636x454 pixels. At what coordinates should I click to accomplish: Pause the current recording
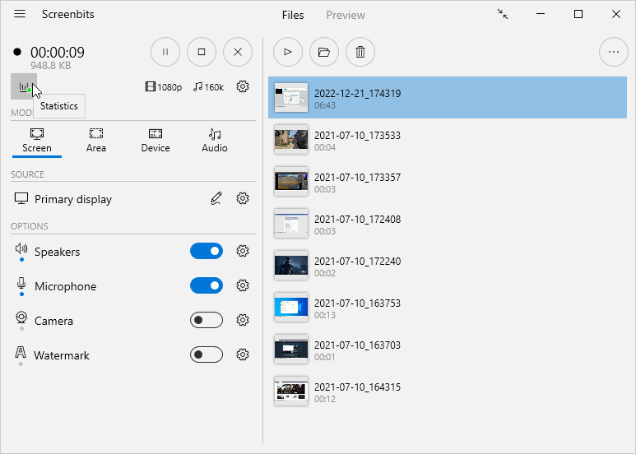click(165, 52)
